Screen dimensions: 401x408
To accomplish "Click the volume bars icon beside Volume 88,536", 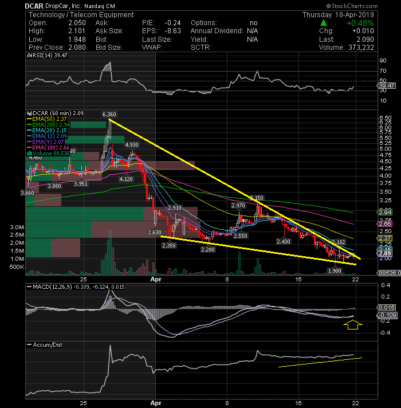I will tap(29, 153).
